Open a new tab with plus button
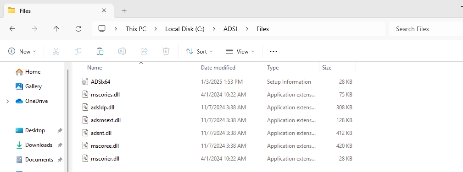The width and height of the screenshot is (463, 172). point(124,11)
